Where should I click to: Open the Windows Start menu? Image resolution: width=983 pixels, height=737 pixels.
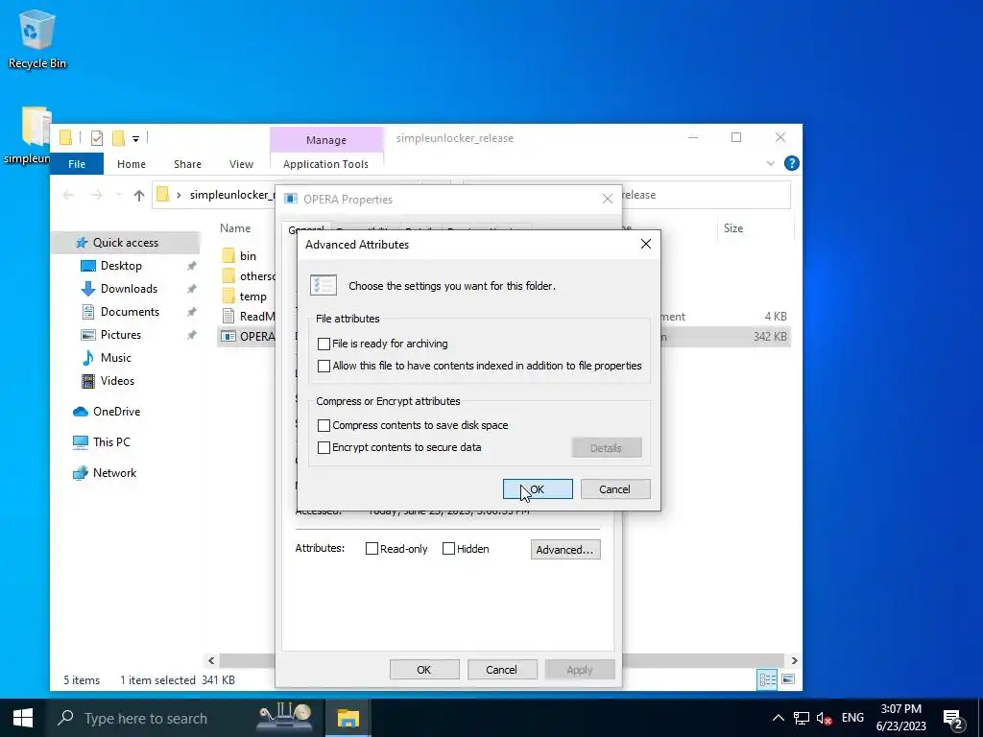[23, 718]
